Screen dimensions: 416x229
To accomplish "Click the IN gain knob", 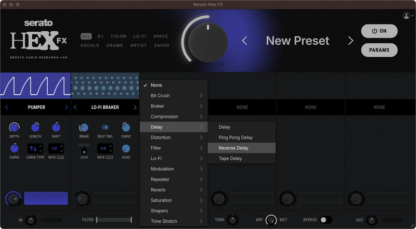I will [31, 220].
